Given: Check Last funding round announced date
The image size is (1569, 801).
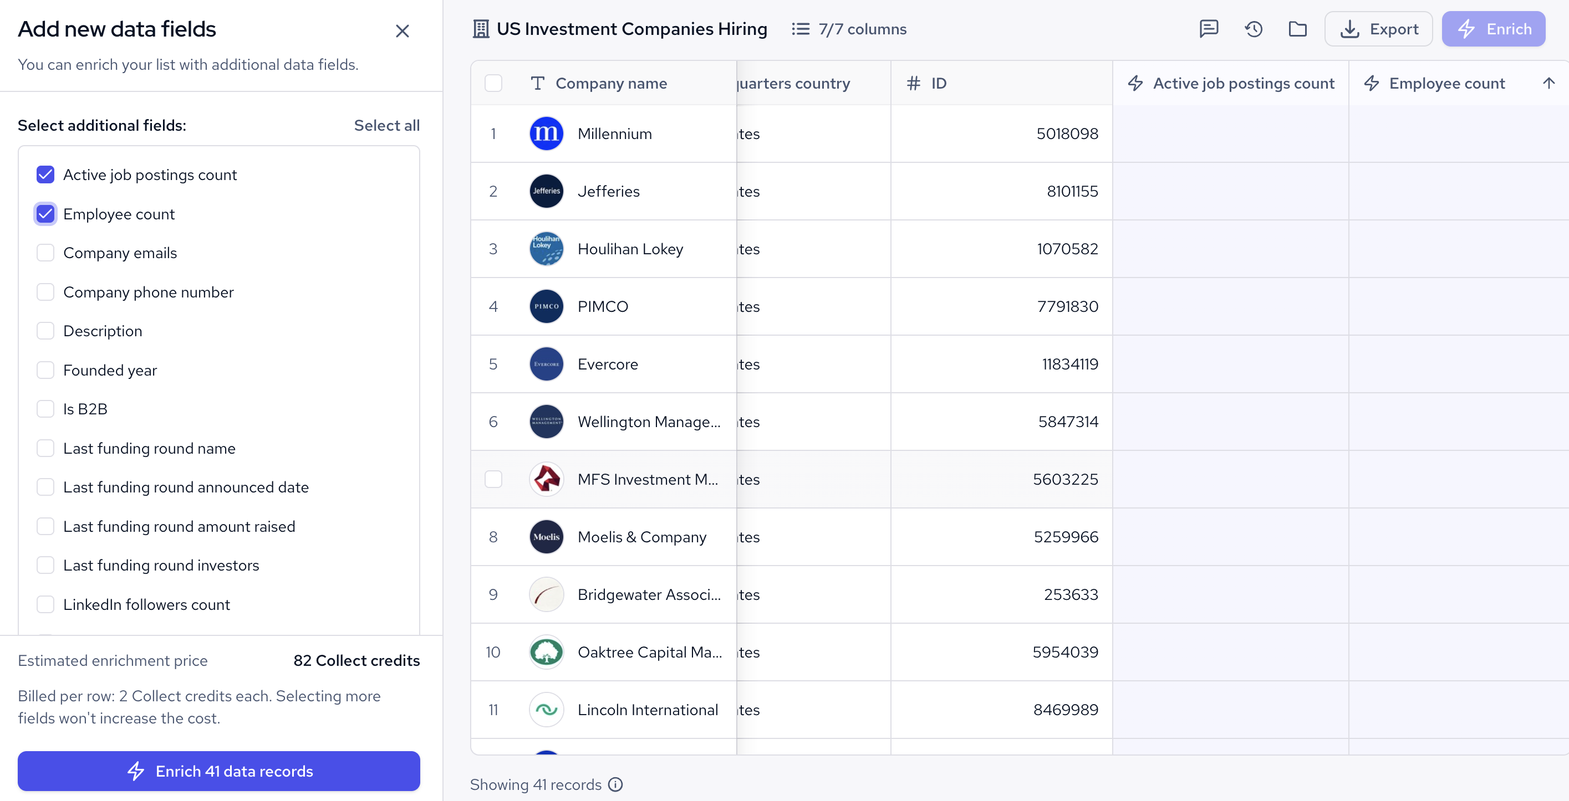Looking at the screenshot, I should pos(45,487).
